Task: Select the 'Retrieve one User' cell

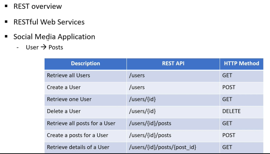Action: tap(85, 100)
